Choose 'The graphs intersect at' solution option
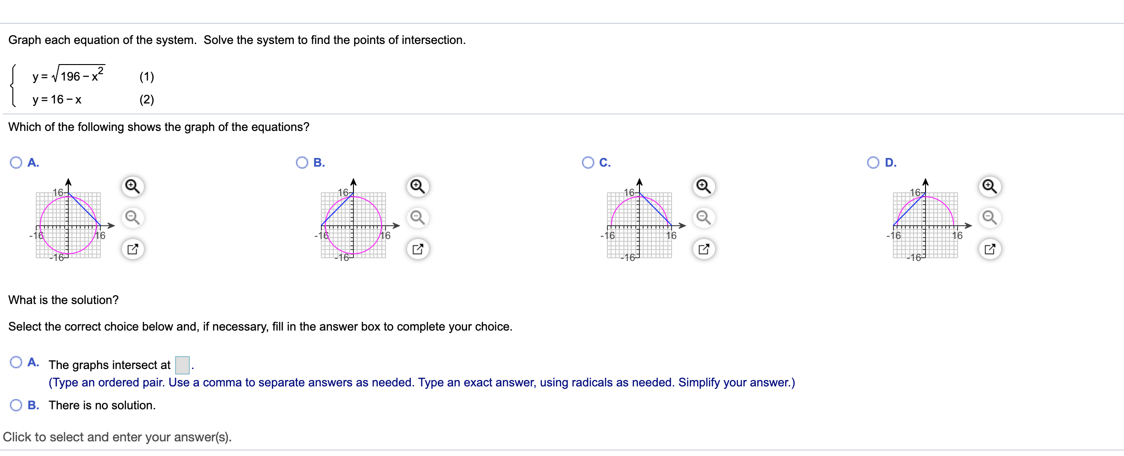This screenshot has width=1124, height=456. tap(16, 362)
